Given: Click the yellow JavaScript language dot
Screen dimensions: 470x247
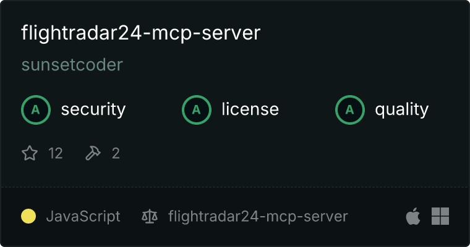Looking at the screenshot, I should tap(28, 216).
